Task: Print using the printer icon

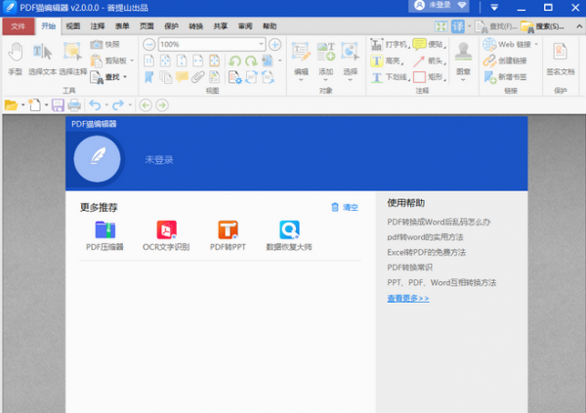Action: (x=74, y=105)
